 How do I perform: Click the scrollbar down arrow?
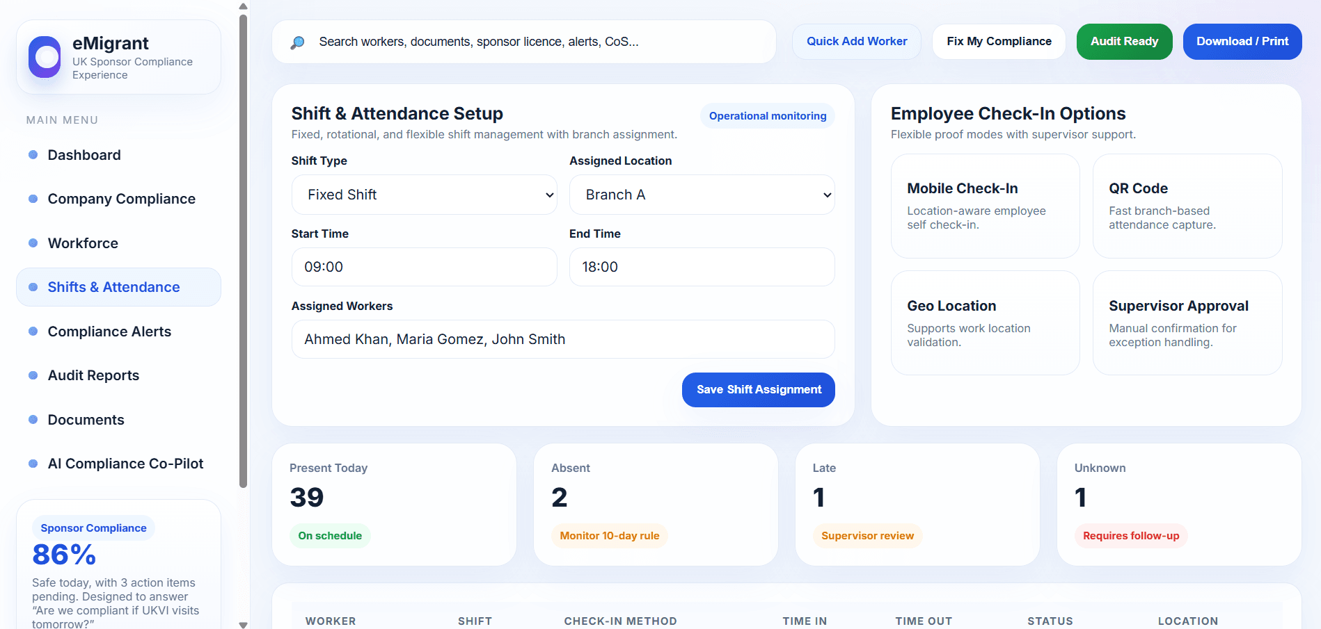[243, 624]
